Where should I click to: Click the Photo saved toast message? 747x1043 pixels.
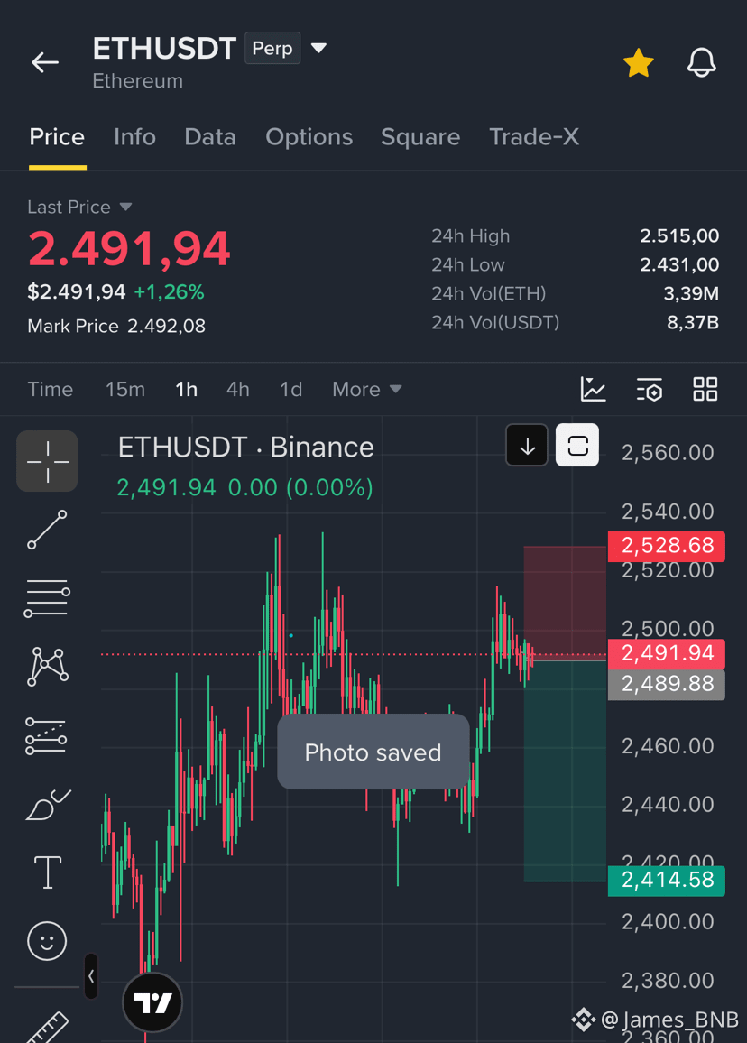point(373,752)
